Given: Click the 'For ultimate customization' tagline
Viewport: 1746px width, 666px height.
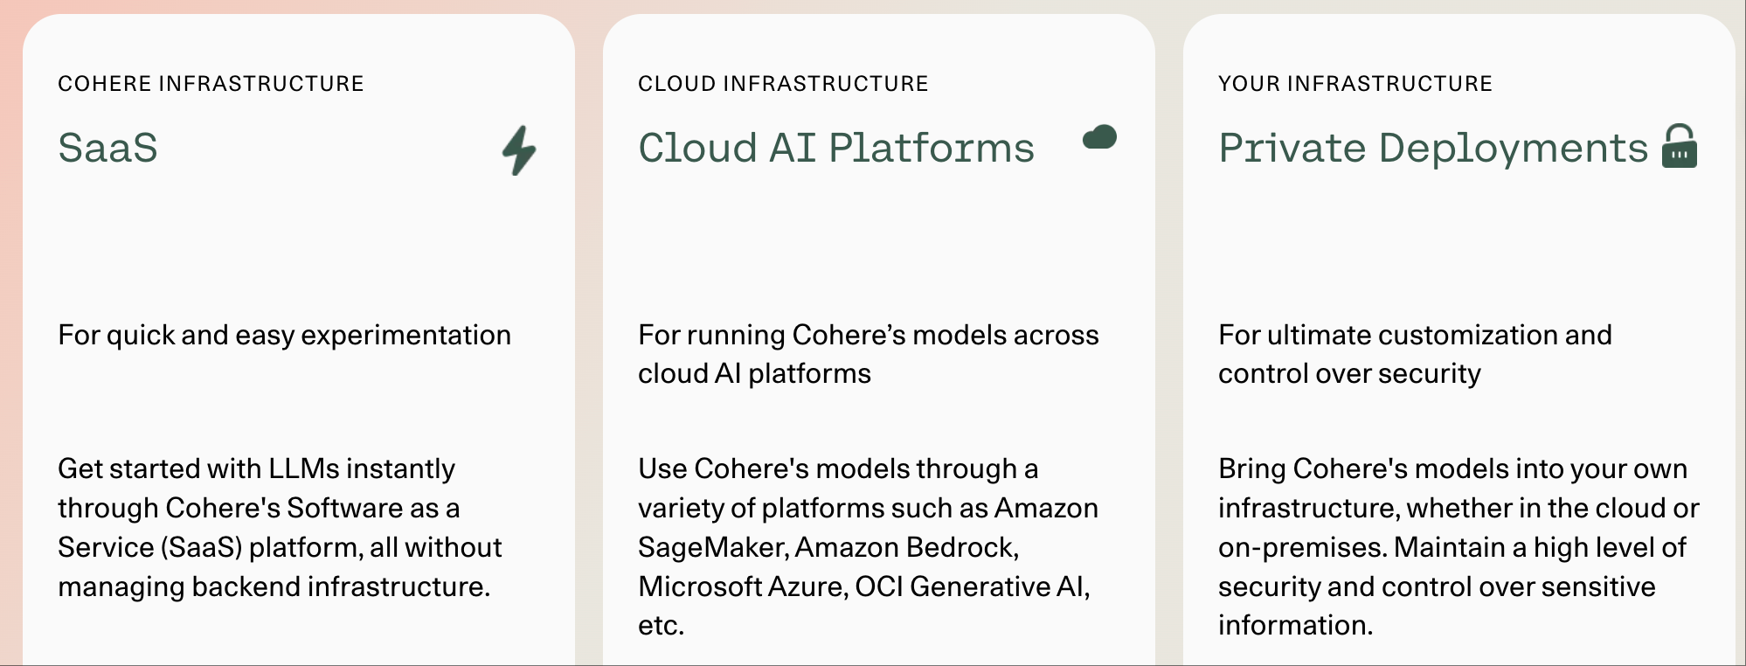Looking at the screenshot, I should [1414, 354].
